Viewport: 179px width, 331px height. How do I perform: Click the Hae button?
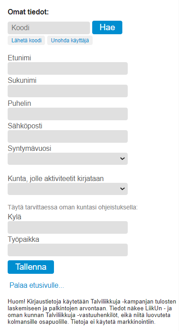pyautogui.click(x=107, y=27)
